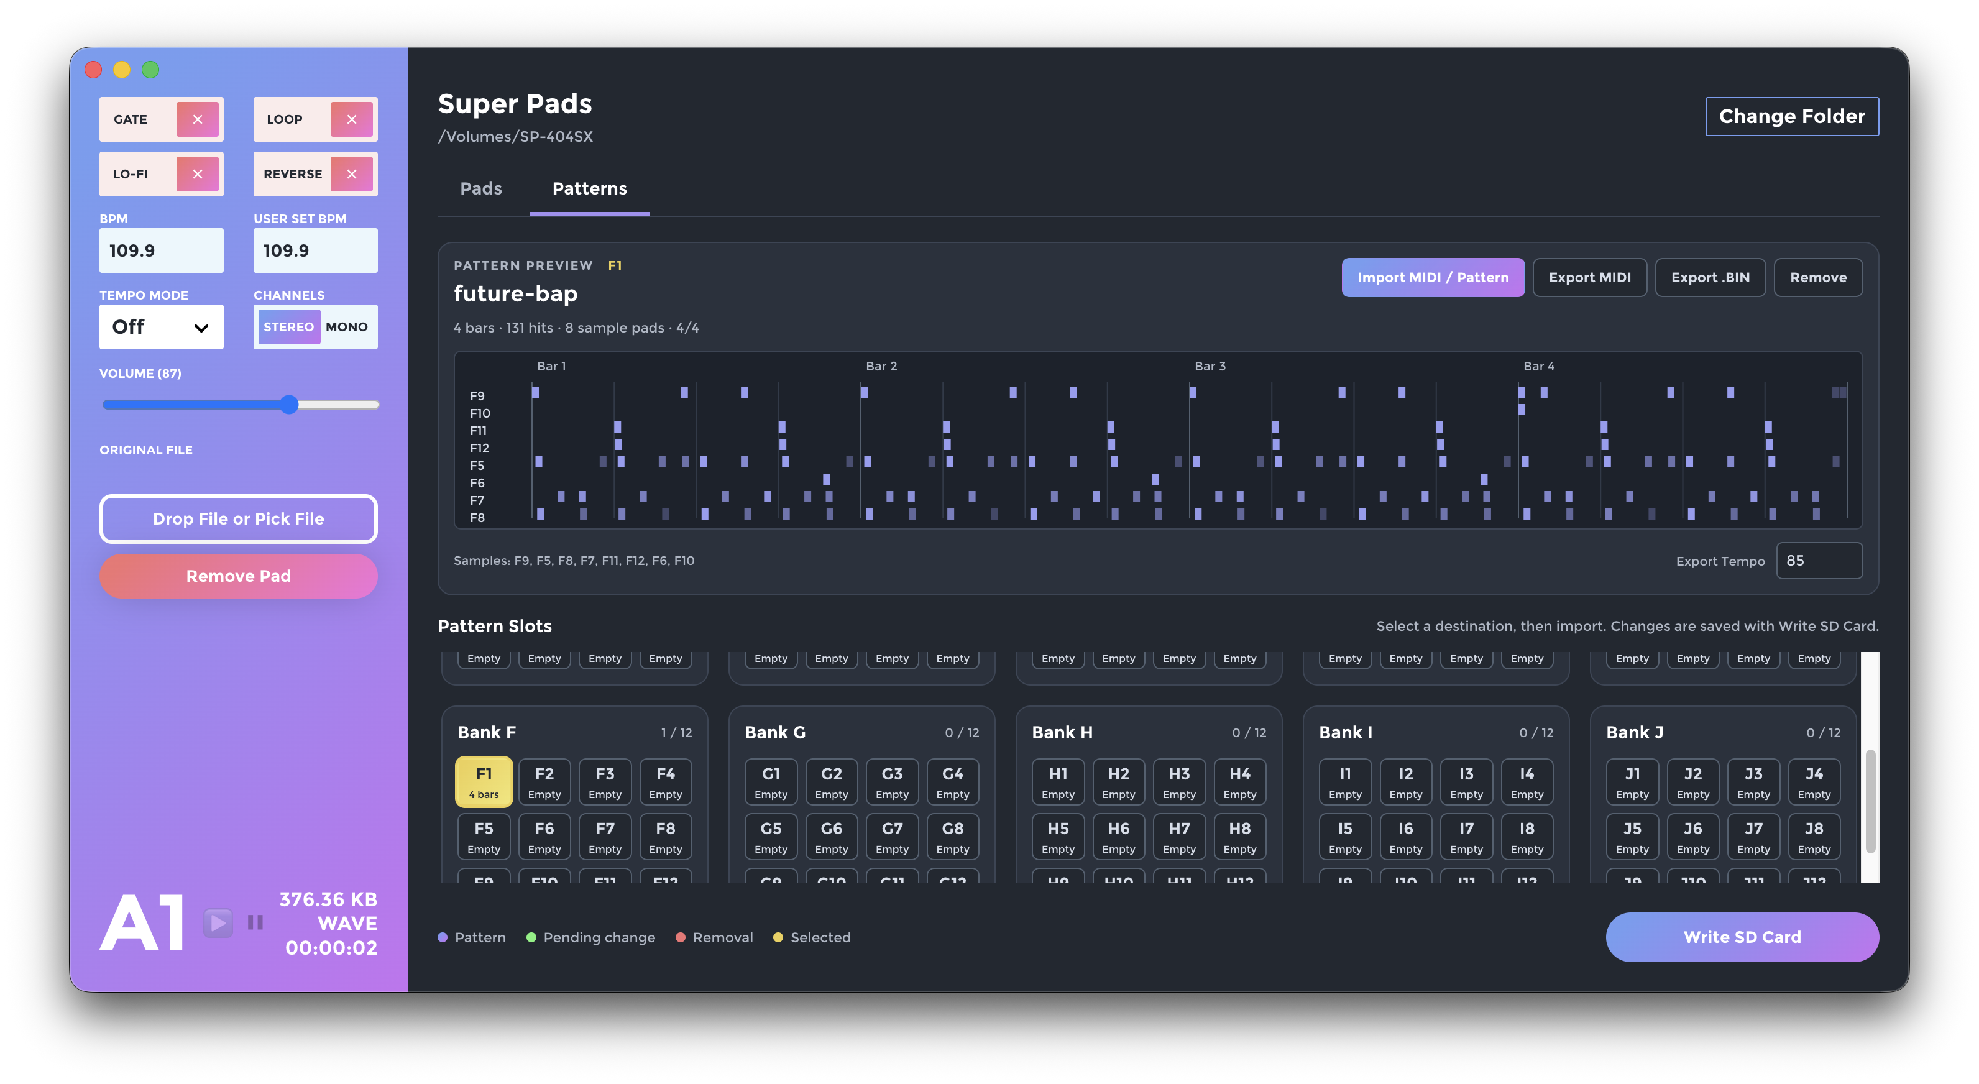Click the Pattern Slots vertical scrollbar

[x=1870, y=801]
